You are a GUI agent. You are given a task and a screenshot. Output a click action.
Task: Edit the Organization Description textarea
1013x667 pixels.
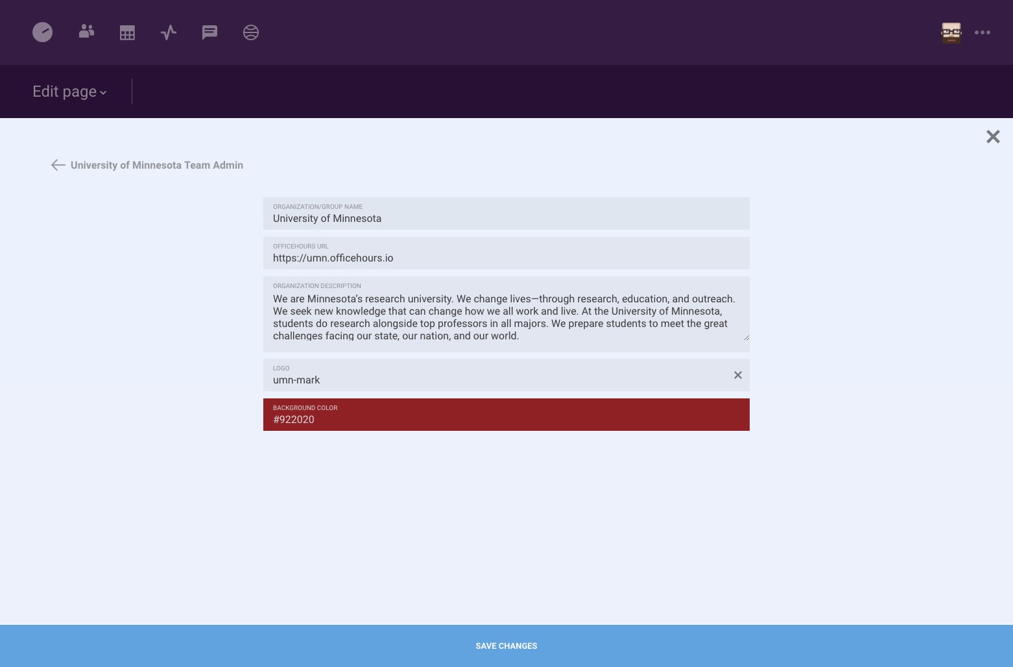[x=506, y=314]
